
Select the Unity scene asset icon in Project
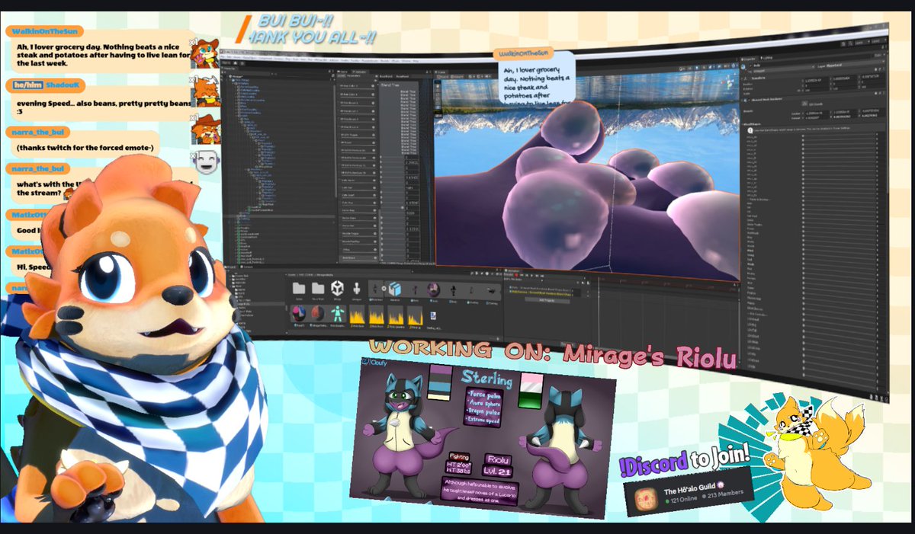click(336, 289)
